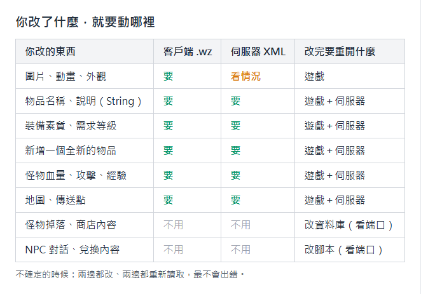Click 遊戲 cell in the 圖片 row
This screenshot has width=421, height=294.
[314, 76]
